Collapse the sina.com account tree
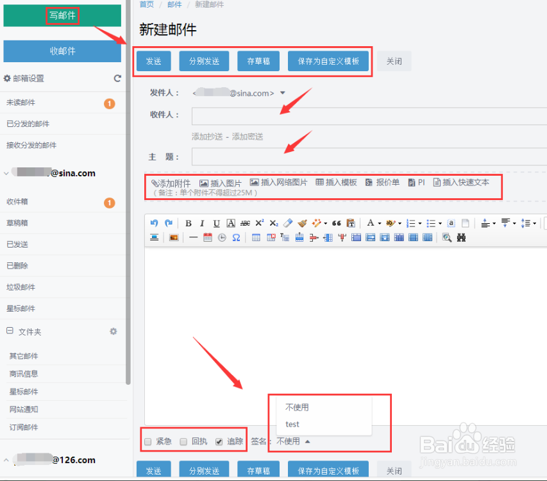This screenshot has width=547, height=481. (6, 173)
